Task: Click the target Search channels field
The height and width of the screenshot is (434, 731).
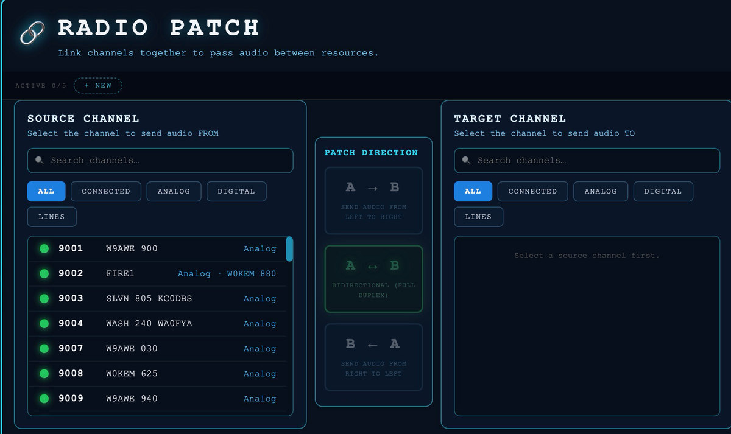Action: (x=587, y=161)
